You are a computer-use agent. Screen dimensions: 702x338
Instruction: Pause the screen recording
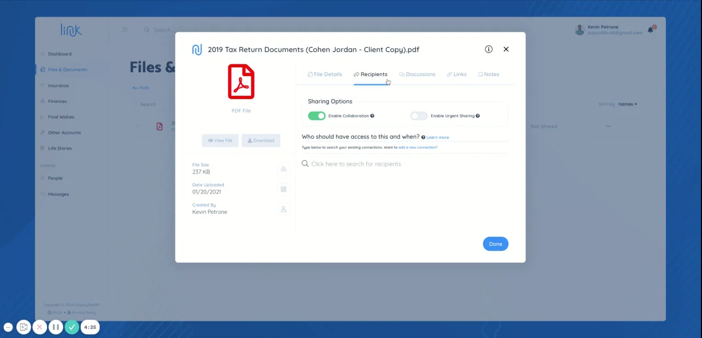tap(55, 327)
